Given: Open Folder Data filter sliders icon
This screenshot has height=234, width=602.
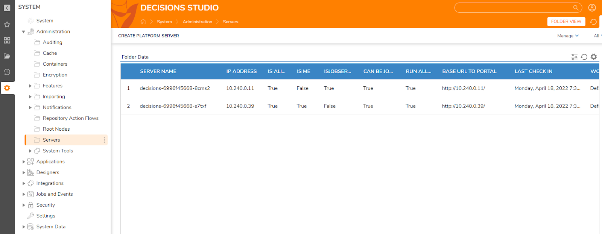Looking at the screenshot, I should [x=574, y=57].
